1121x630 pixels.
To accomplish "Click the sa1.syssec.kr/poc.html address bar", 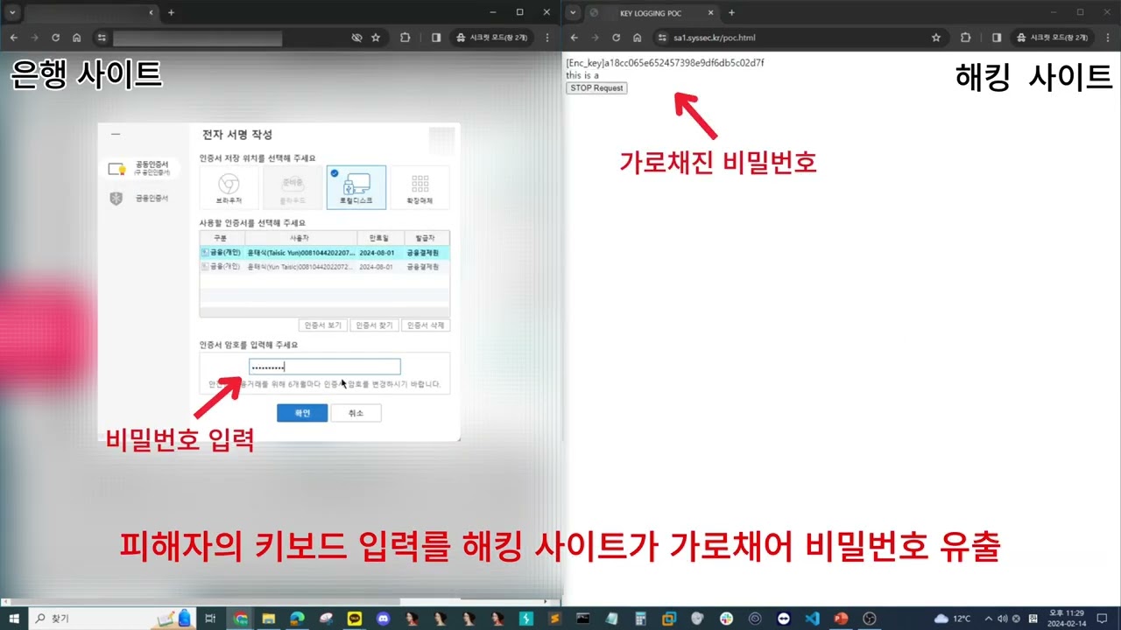I will (799, 38).
